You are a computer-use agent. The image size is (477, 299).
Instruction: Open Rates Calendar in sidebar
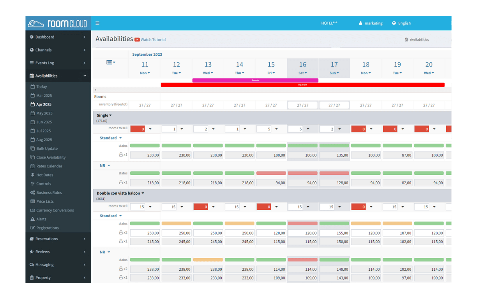49,166
